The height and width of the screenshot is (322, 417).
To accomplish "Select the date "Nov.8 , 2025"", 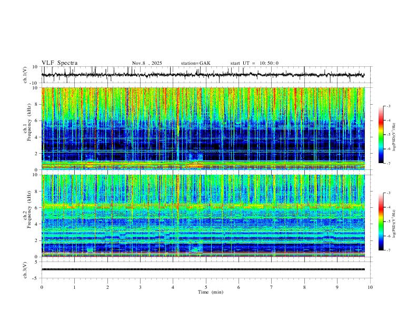I will click(147, 63).
